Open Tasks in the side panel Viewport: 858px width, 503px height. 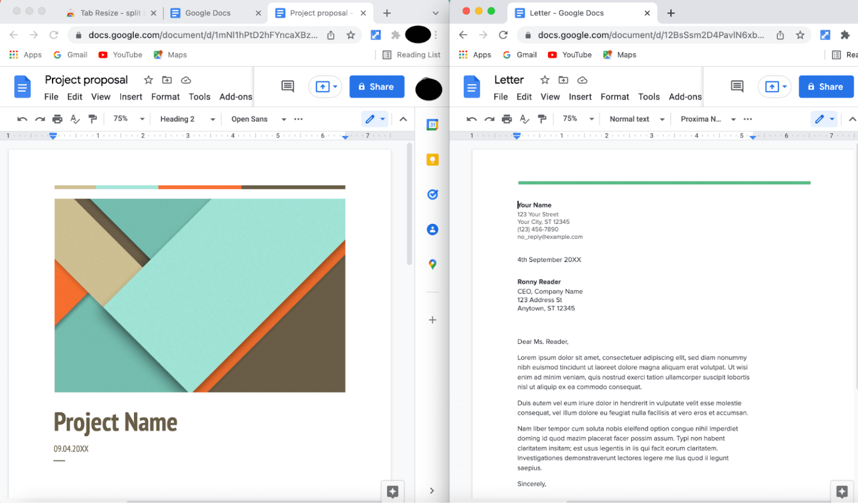pos(432,195)
